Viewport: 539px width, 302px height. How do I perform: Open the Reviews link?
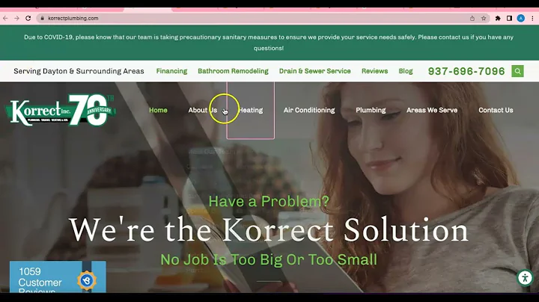pos(375,71)
